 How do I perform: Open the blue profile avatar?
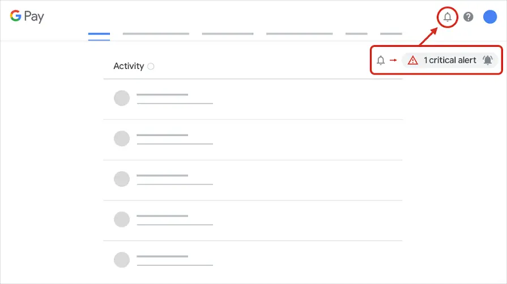pos(490,17)
